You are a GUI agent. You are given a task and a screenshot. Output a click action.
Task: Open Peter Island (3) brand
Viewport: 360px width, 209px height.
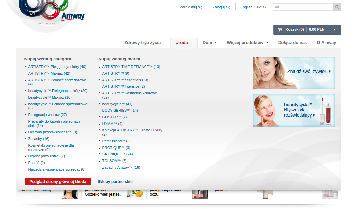click(x=116, y=141)
